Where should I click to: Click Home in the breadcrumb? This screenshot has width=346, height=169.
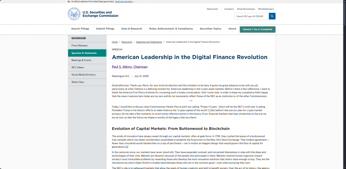(115, 42)
